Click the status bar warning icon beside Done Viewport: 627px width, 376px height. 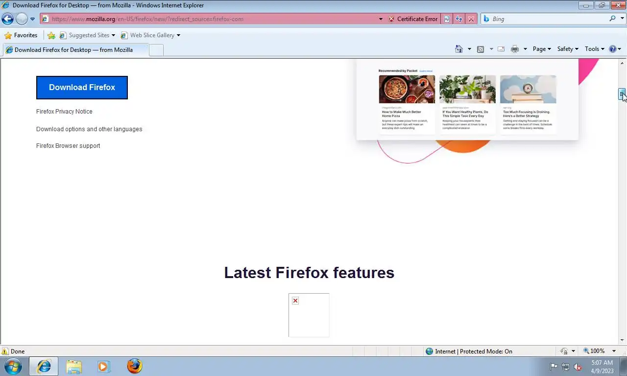tap(5, 352)
